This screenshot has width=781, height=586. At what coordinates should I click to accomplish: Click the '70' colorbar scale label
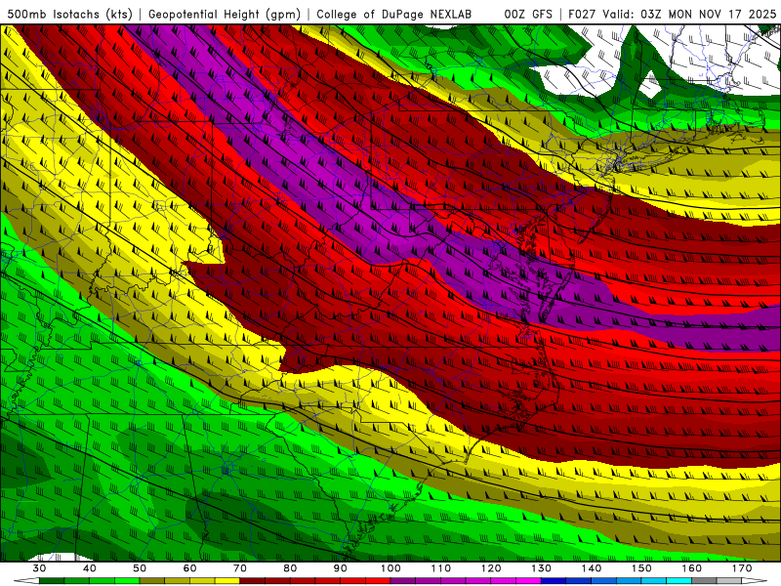[240, 568]
